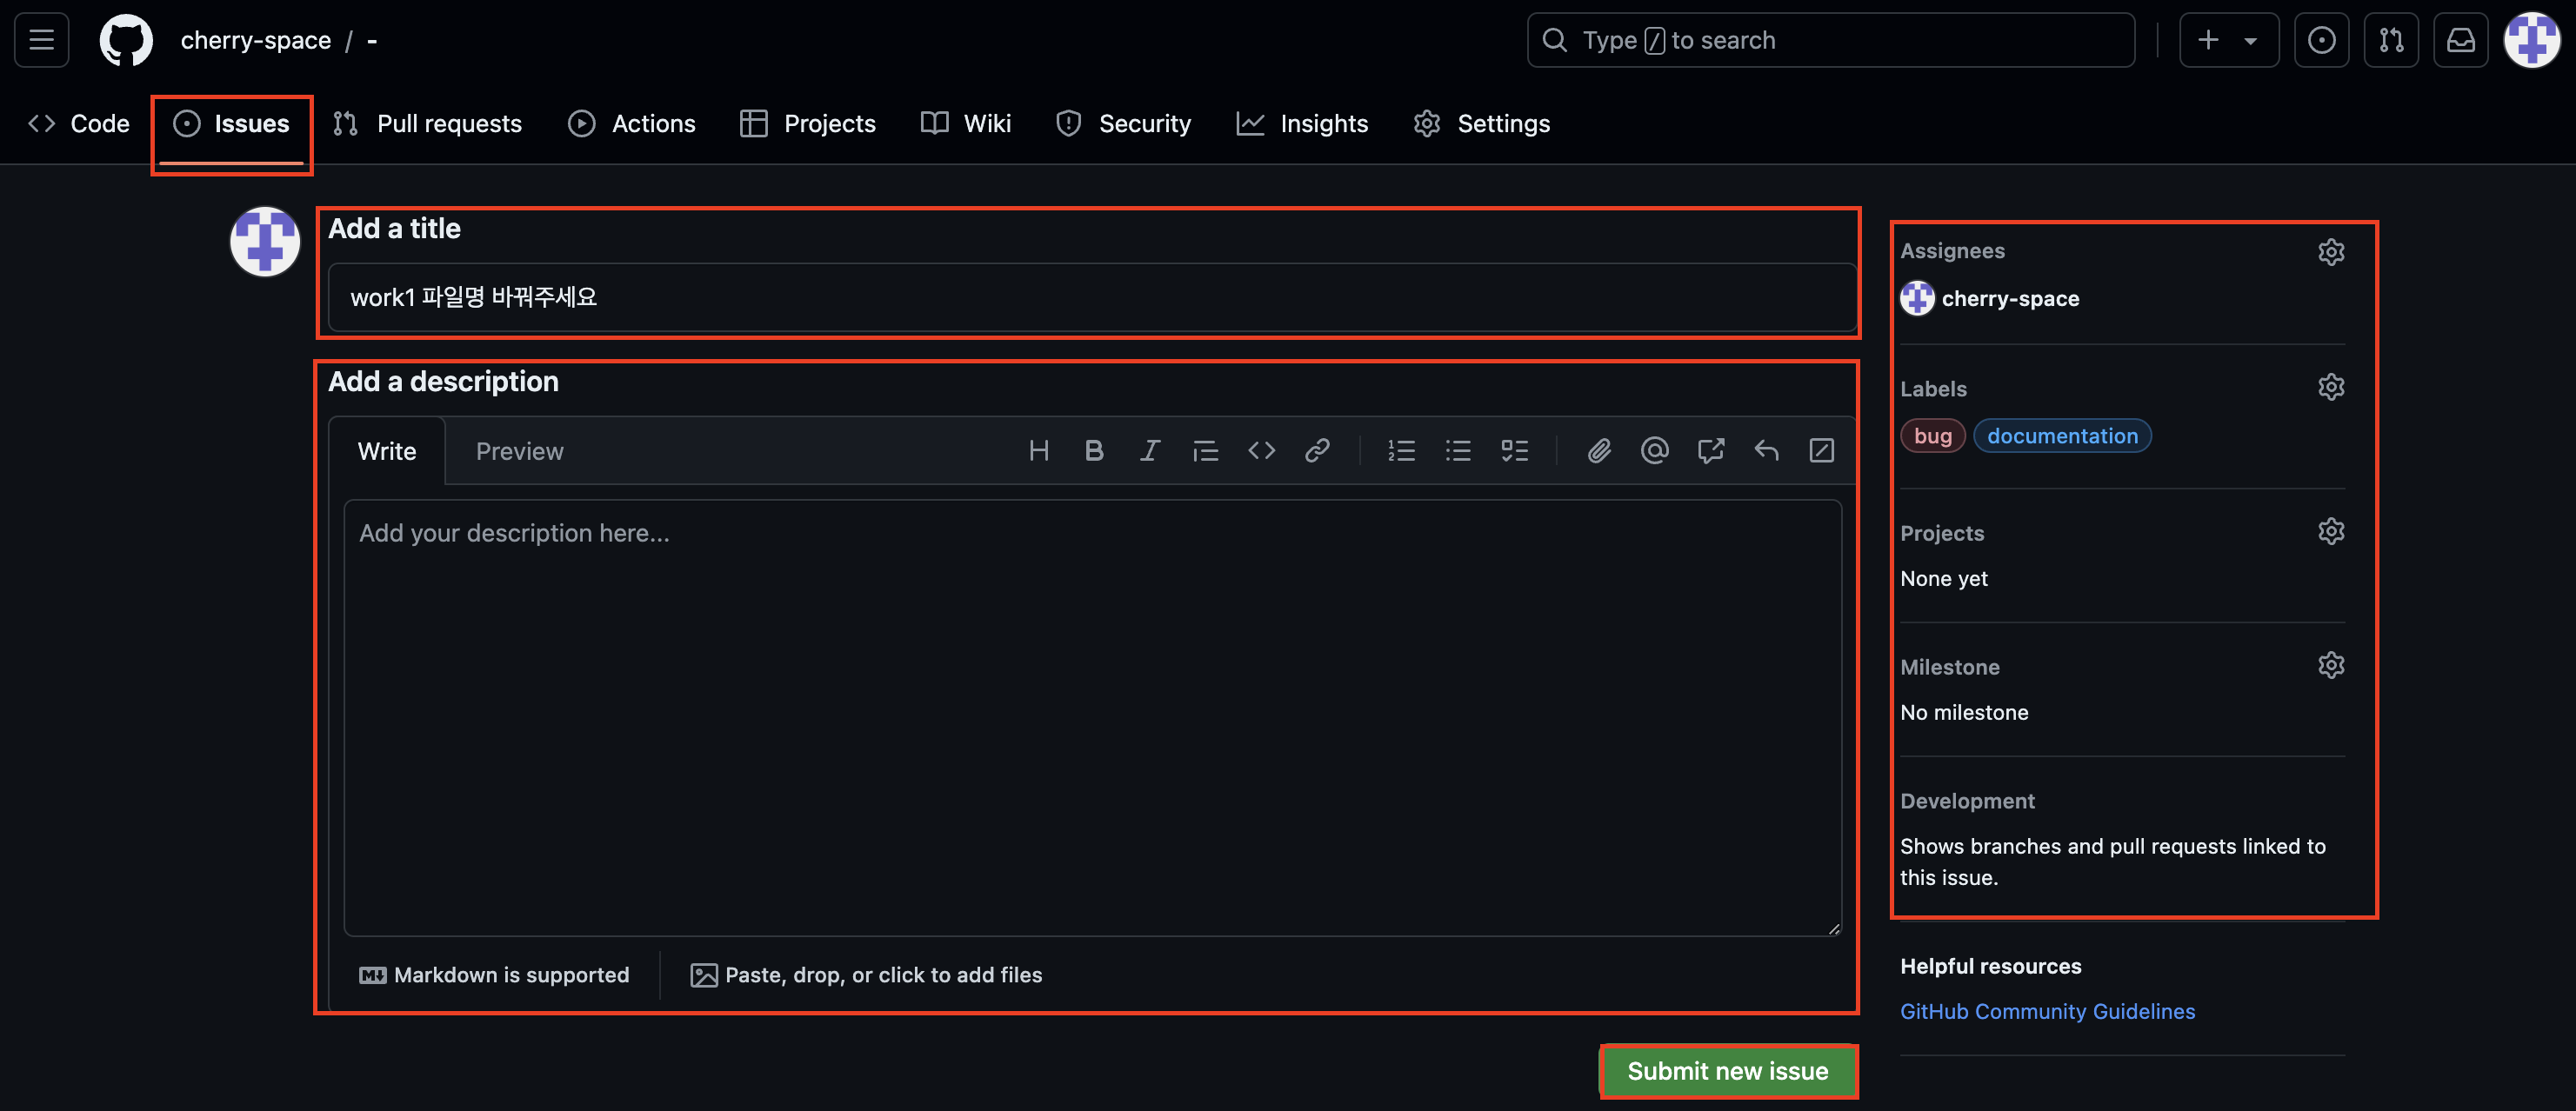Screen dimensions: 2576x1111
Task: Click the Bold formatting icon
Action: point(1094,451)
